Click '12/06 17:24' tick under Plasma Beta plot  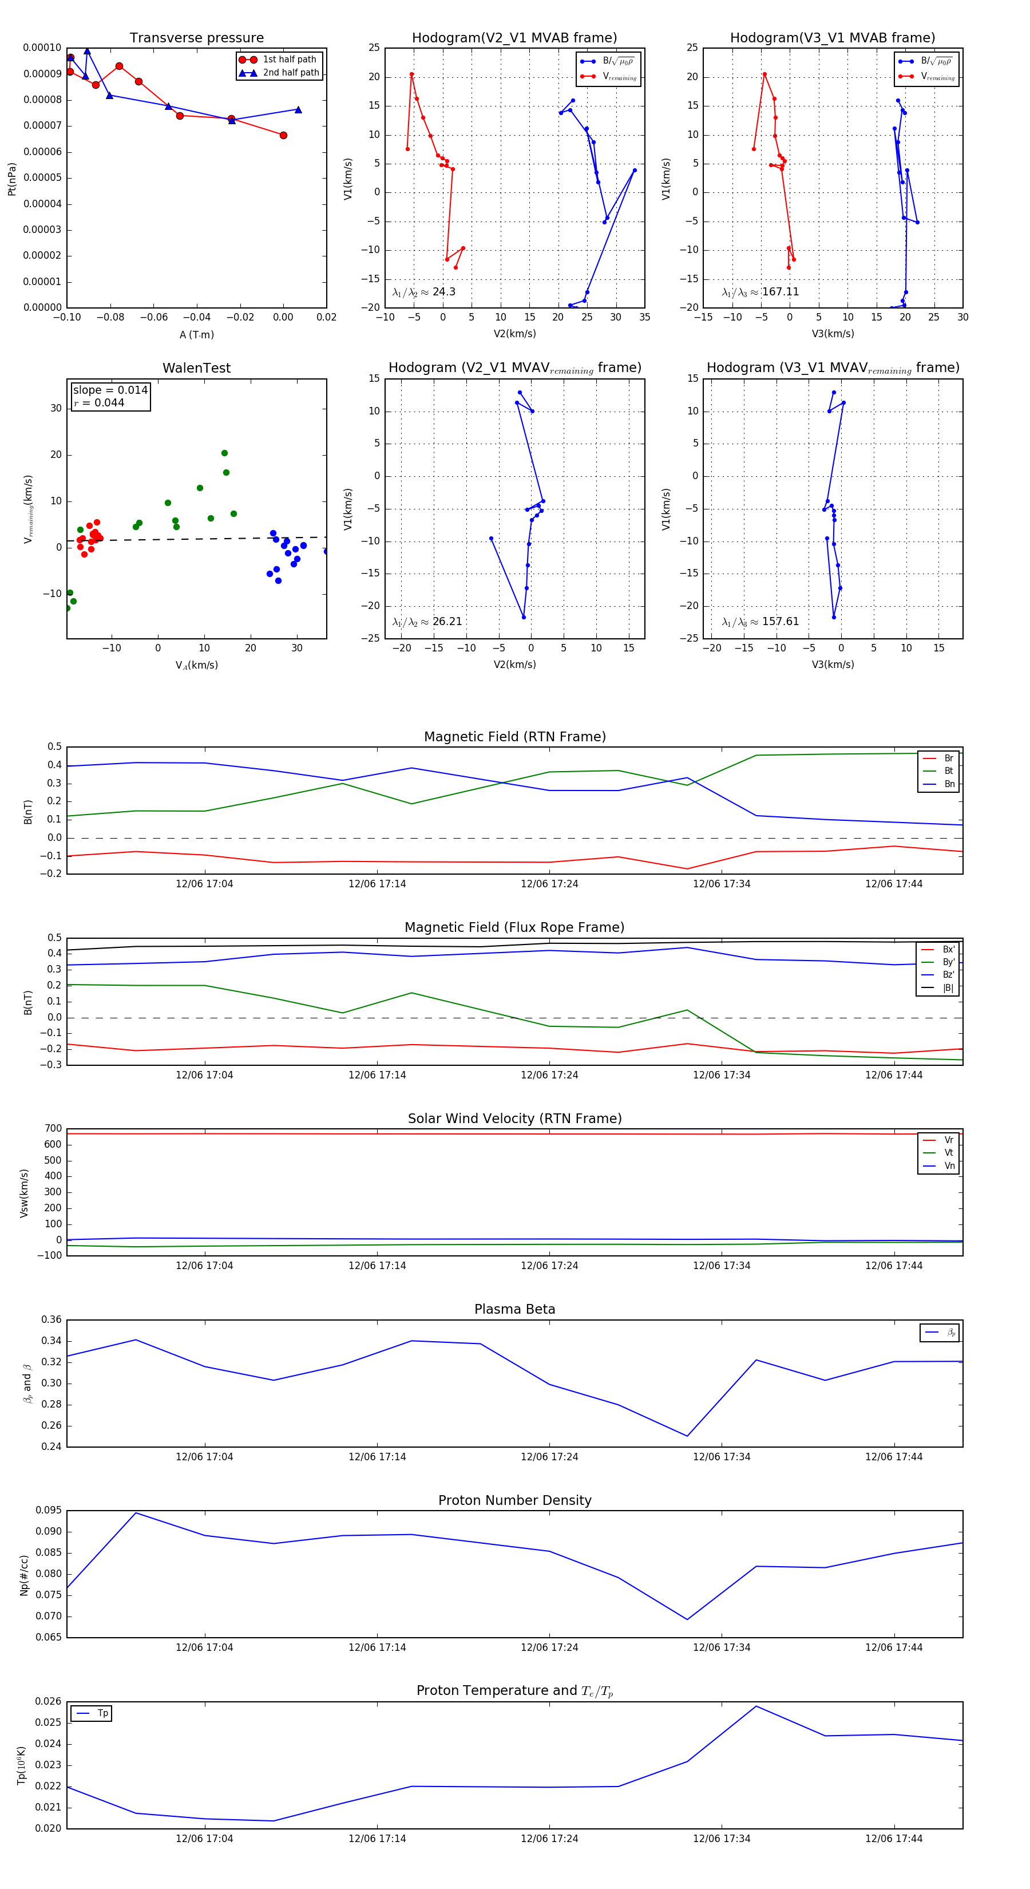pyautogui.click(x=549, y=1456)
